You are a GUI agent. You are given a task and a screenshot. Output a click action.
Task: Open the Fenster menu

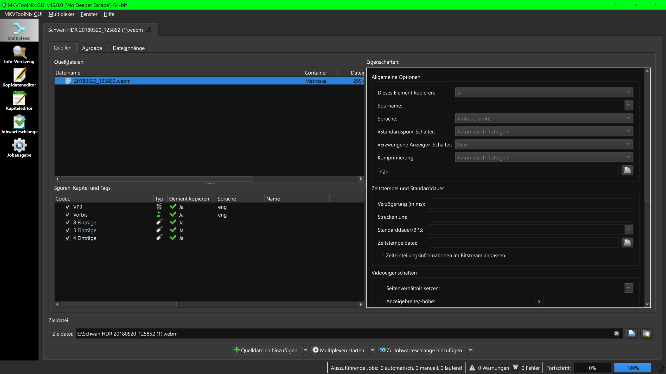pyautogui.click(x=89, y=14)
